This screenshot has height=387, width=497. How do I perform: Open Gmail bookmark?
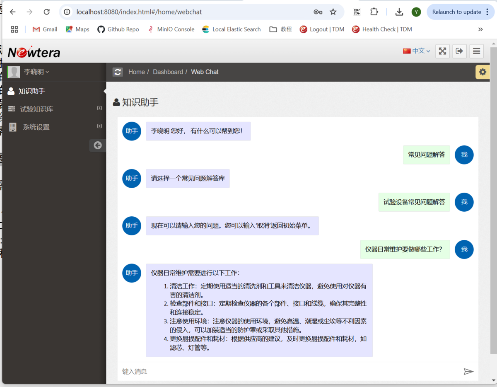coord(45,29)
